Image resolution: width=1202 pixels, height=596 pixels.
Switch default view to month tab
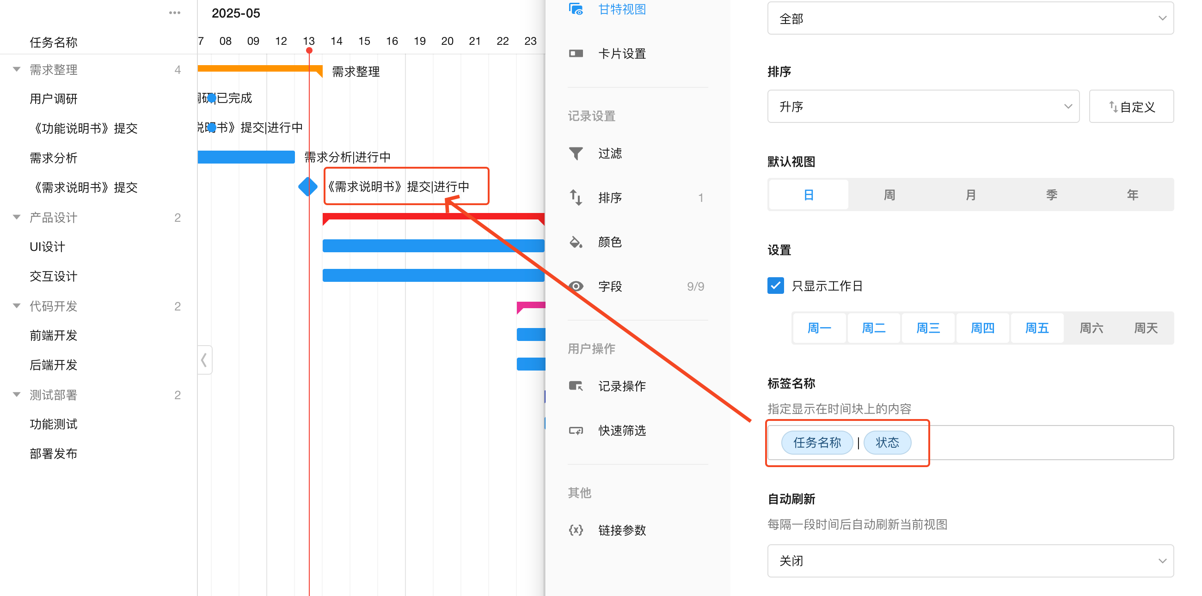click(970, 195)
